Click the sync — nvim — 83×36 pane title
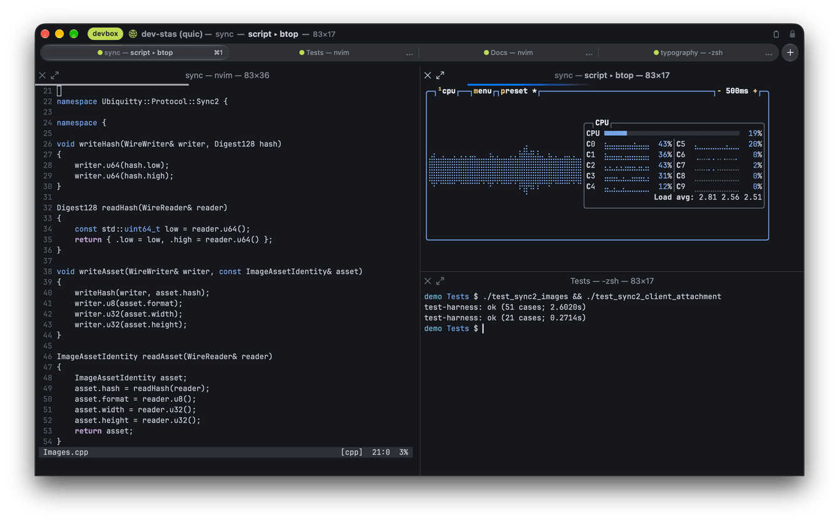Screen dimensions: 839x522 (x=227, y=75)
